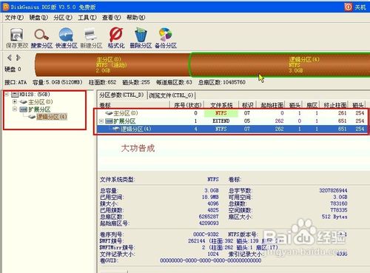Open the 备份分区 backup partition tool

click(165, 35)
